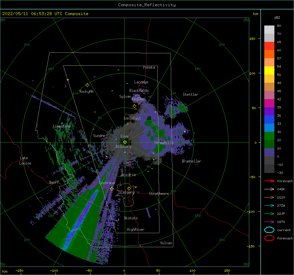Click the slate-purple swatch between 10 and 0
Screen dimensions: 294x275
[x=269, y=152]
